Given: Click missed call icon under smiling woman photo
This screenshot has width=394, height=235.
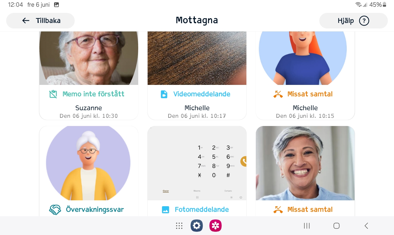Looking at the screenshot, I should 278,209.
